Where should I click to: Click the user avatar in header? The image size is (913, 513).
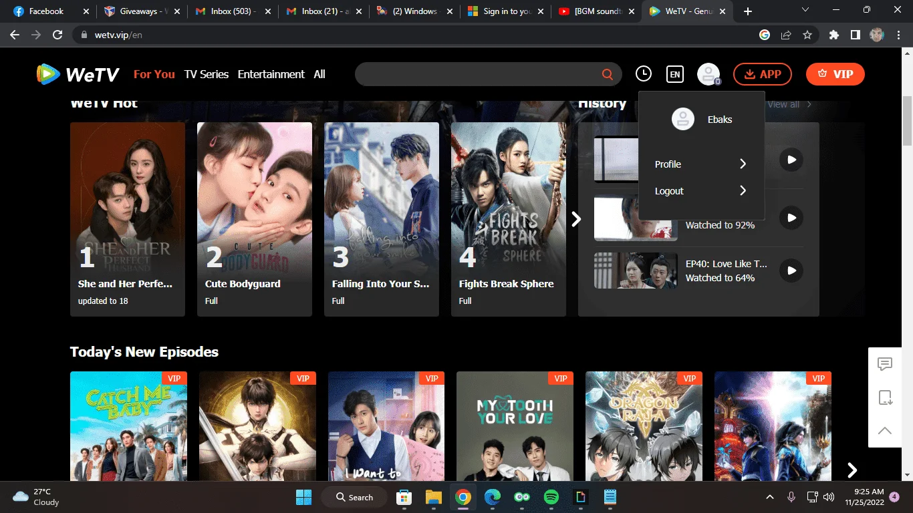tap(708, 74)
